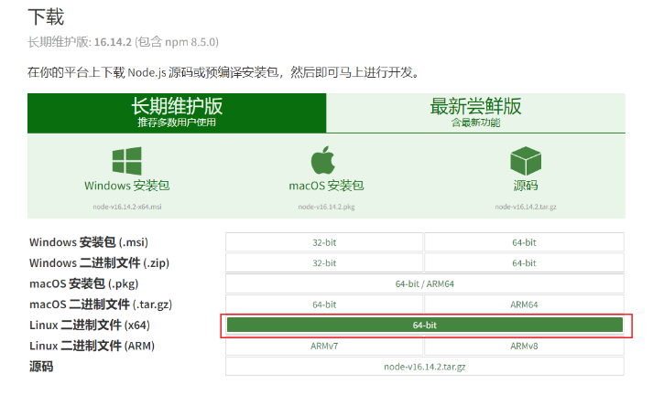Click the Windows logo icon
Screen dimensions: 653x395
(x=127, y=161)
